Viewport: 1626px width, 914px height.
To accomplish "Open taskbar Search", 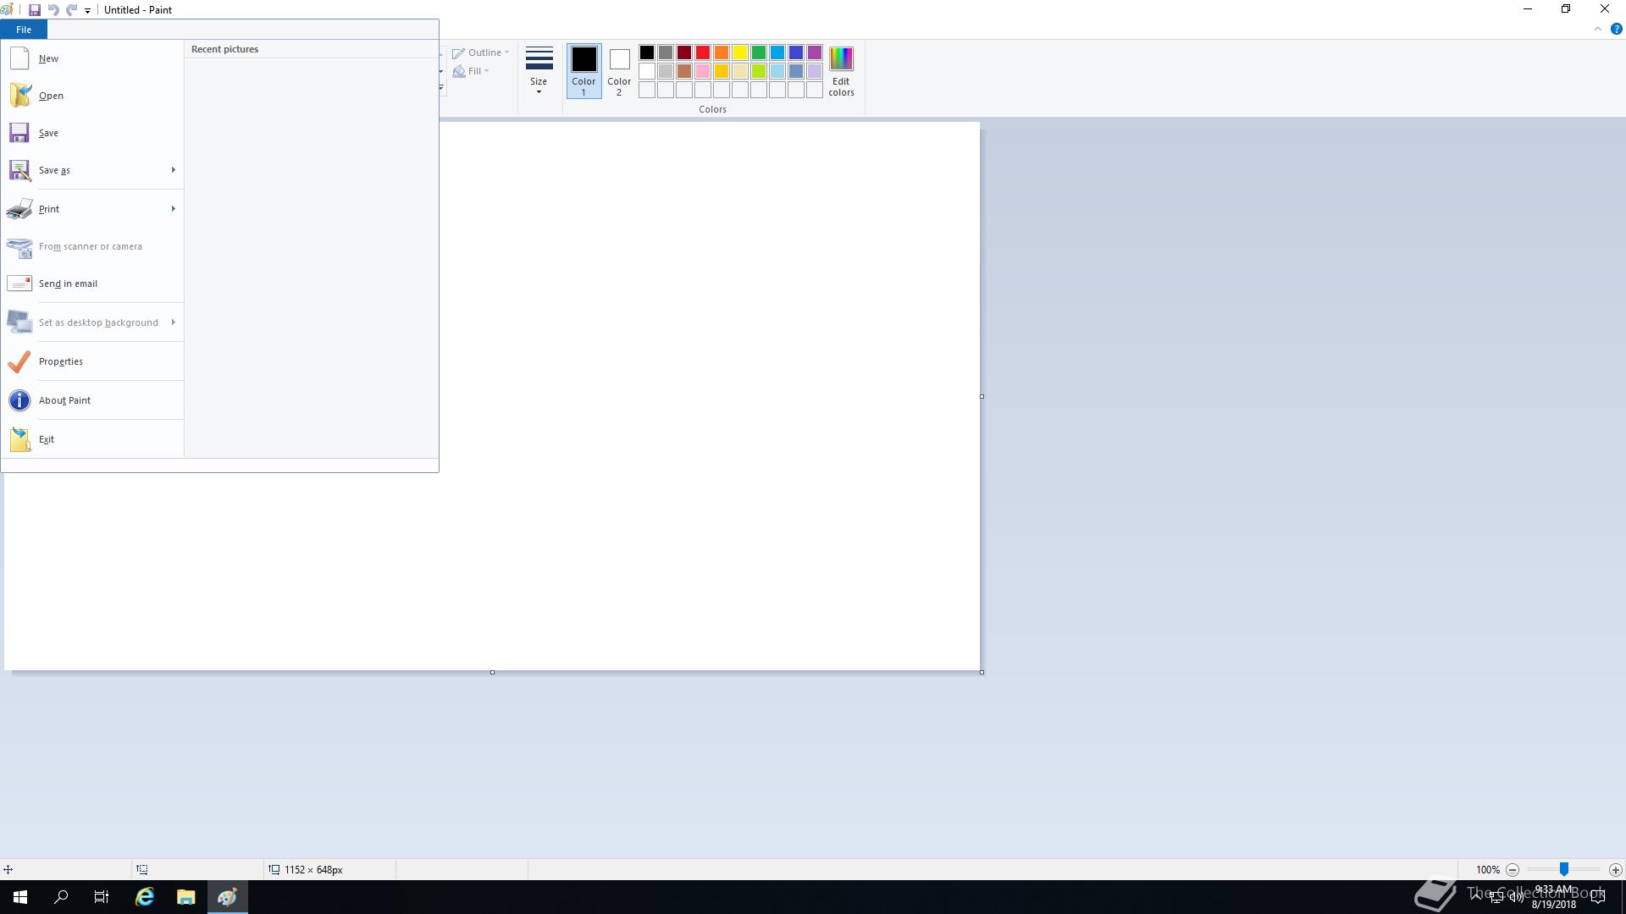I will click(61, 897).
